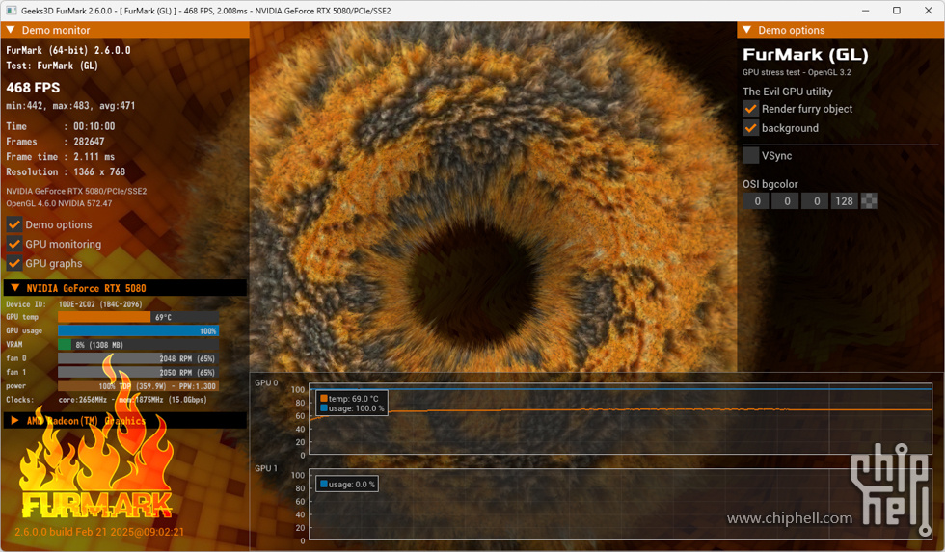
Task: Collapse the Demo options panel
Action: pyautogui.click(x=747, y=30)
